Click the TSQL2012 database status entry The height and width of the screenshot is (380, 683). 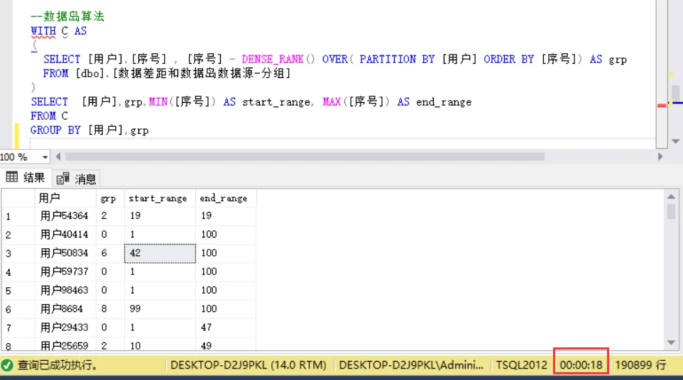tap(521, 365)
